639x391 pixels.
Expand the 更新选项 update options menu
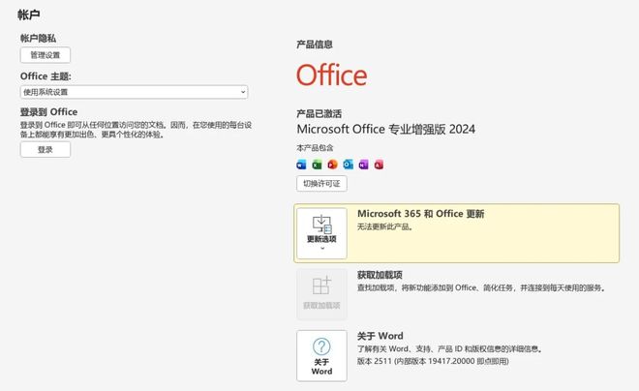click(321, 233)
